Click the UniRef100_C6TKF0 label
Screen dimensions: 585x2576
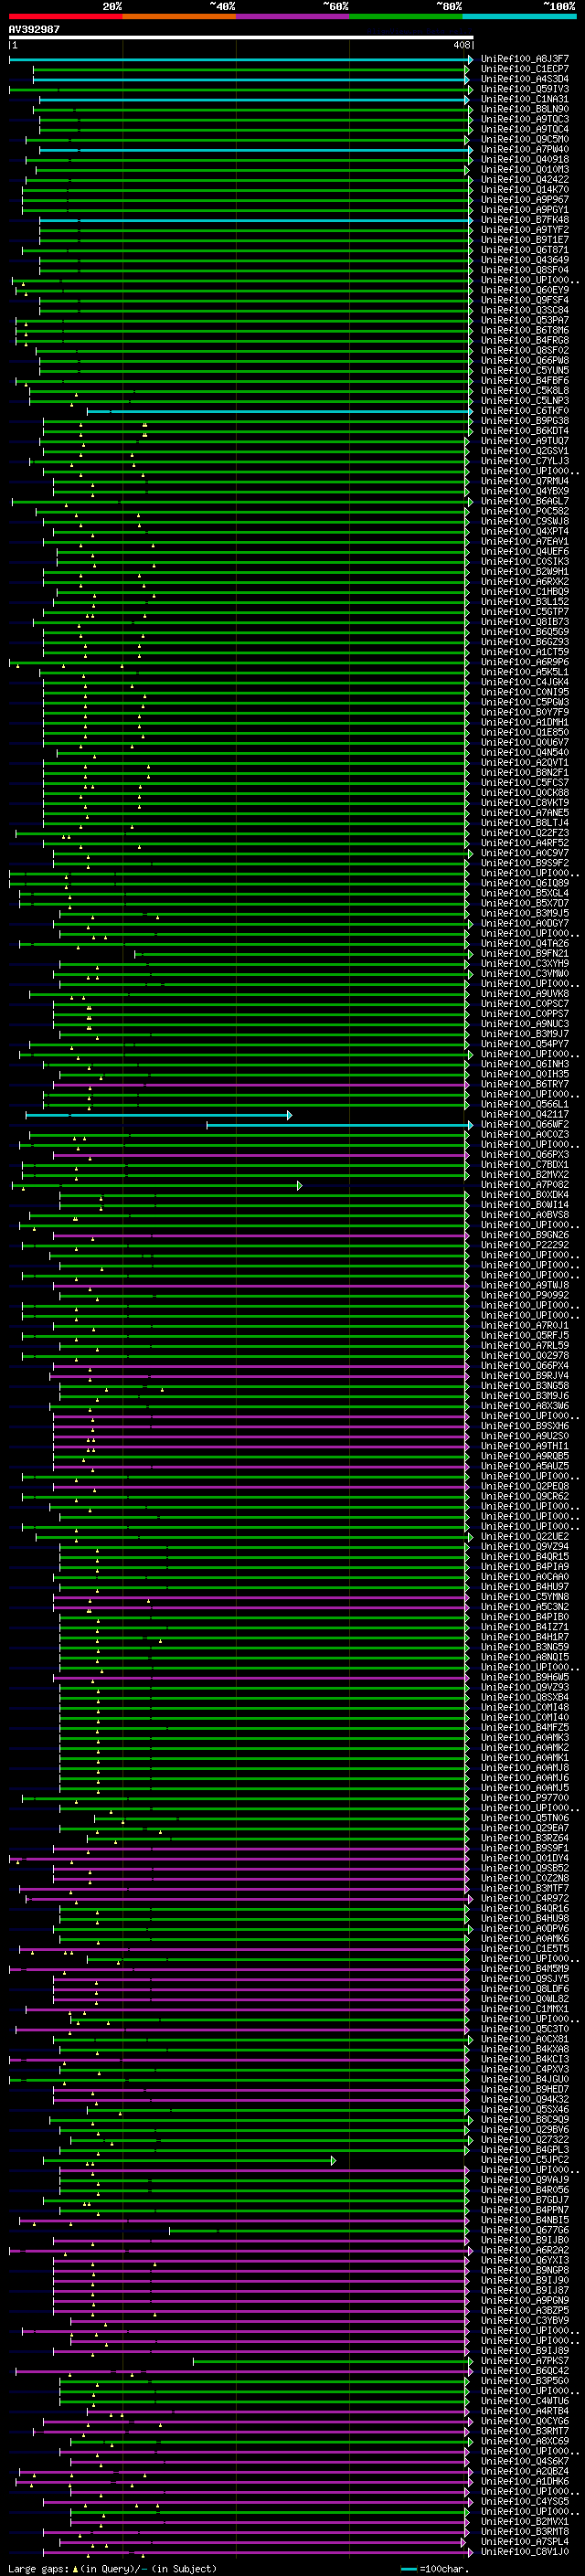[x=525, y=410]
